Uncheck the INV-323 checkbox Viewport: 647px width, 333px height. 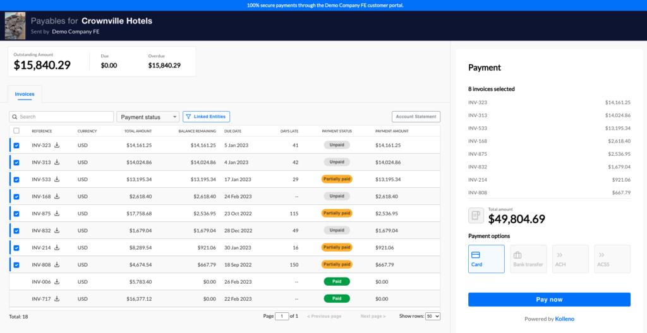[16, 146]
